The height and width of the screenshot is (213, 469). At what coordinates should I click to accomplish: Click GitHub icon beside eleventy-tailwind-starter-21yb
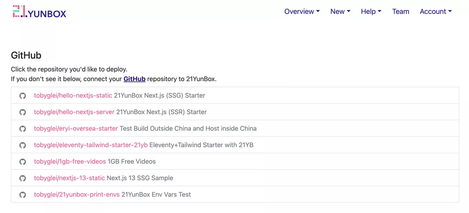pos(23,145)
